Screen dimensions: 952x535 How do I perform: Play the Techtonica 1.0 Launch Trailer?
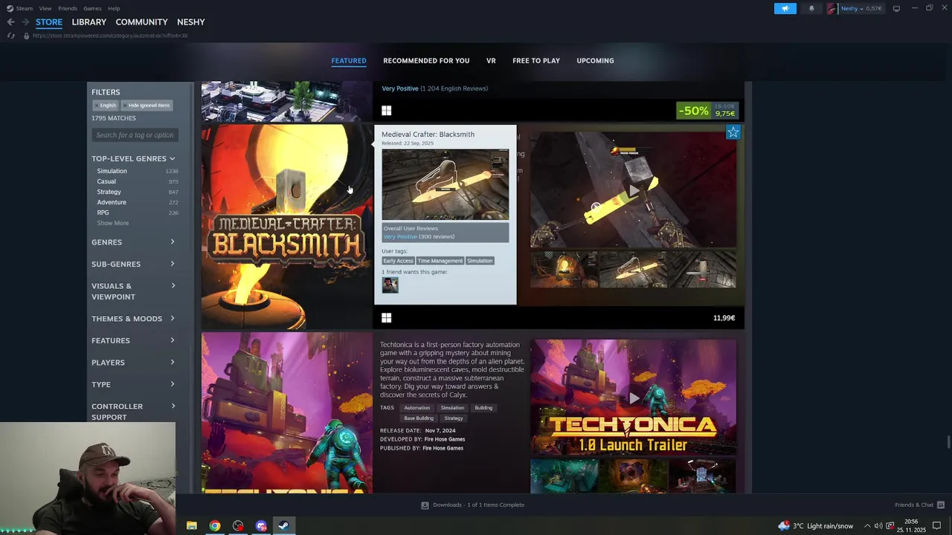[x=634, y=398]
